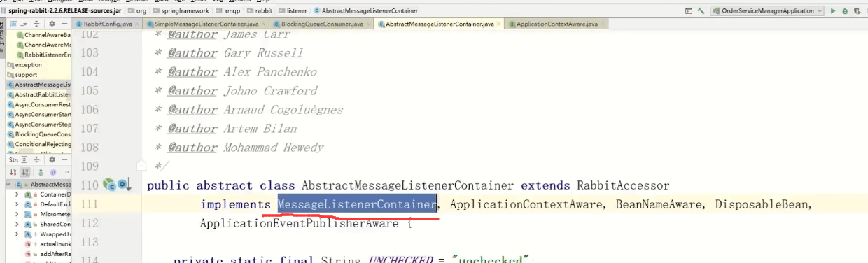Select AsyncConsumerRest... class in tree
Viewport: 868px width, 263px height.
point(39,104)
